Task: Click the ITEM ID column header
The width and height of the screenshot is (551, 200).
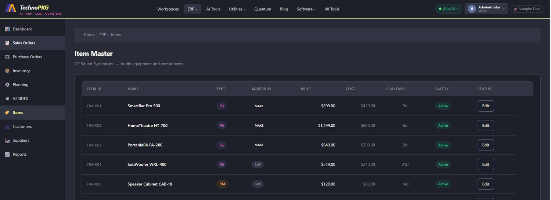Action: point(94,89)
